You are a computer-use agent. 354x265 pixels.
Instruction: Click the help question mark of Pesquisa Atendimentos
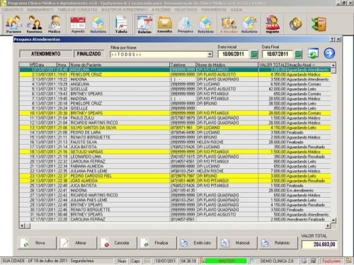pyautogui.click(x=332, y=40)
